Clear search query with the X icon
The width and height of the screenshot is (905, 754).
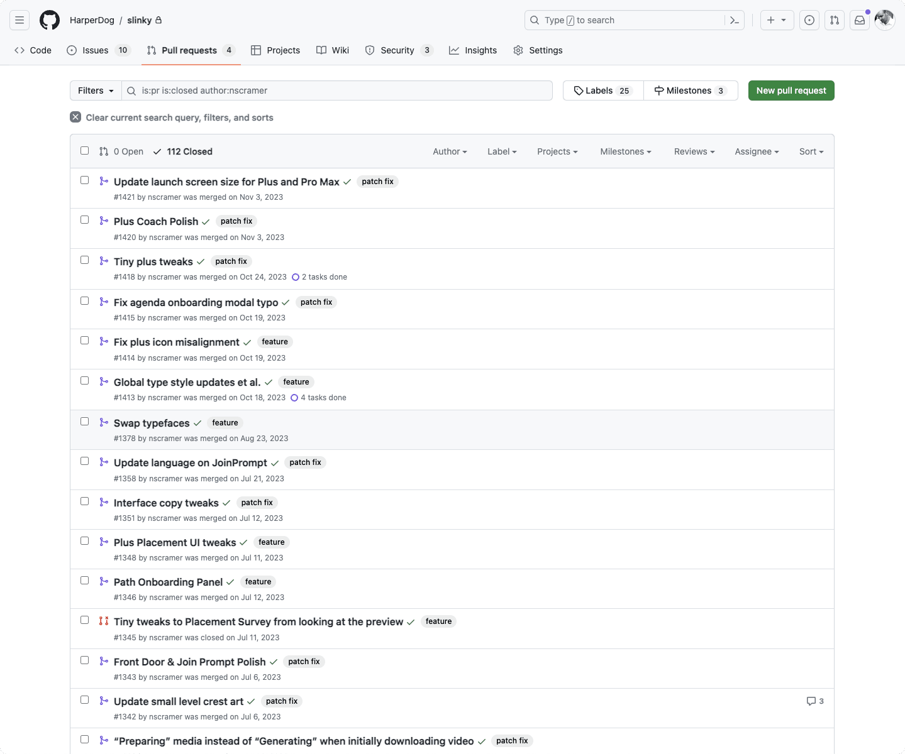click(x=75, y=117)
